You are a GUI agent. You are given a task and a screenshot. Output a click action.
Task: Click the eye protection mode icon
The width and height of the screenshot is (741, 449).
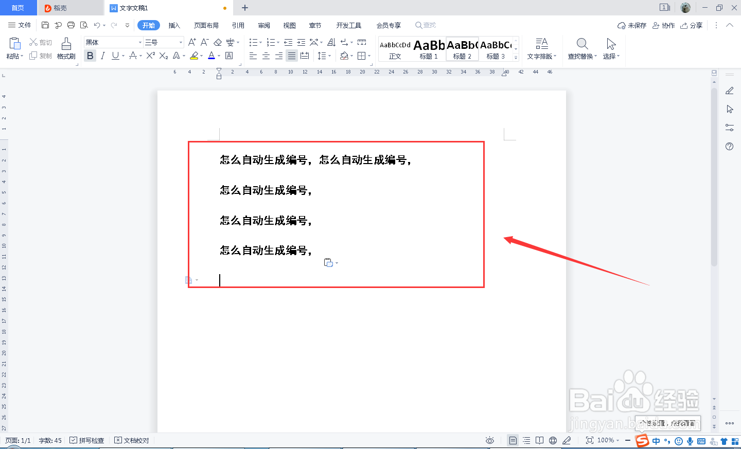coord(489,440)
